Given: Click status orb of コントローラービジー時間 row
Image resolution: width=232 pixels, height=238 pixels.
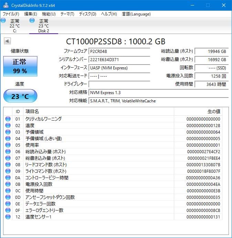Looking at the screenshot, I should click(x=8, y=178).
